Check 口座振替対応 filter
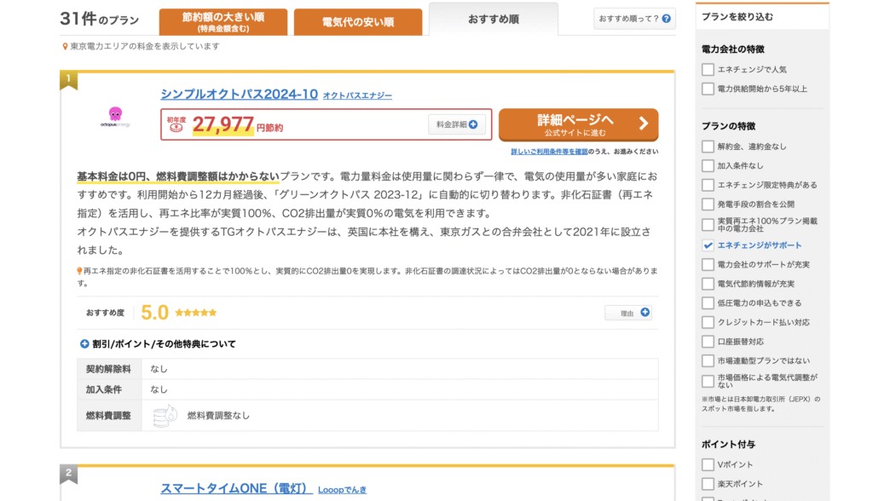The height and width of the screenshot is (501, 873). [708, 342]
